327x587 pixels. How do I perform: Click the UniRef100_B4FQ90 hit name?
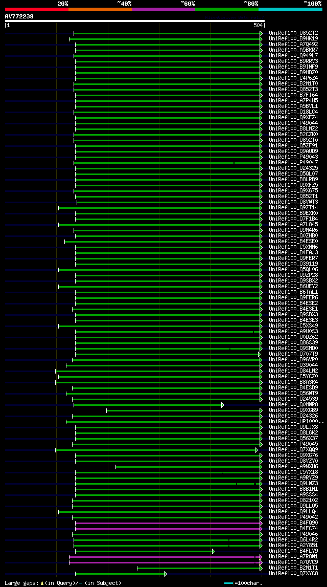[x=293, y=523]
